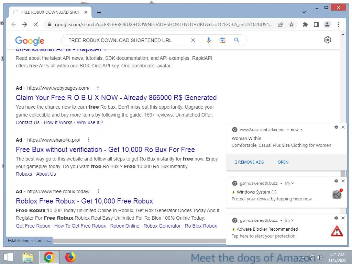Click OPEN on Woman Within notification
Viewport: 352px width, 264px height.
pyautogui.click(x=283, y=162)
